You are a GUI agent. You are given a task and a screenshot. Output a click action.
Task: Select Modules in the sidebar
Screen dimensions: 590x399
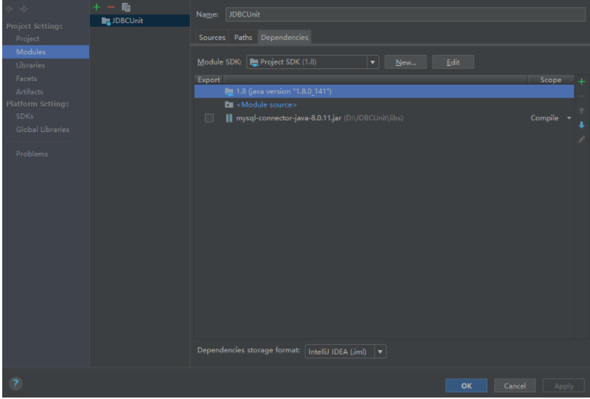(45, 52)
